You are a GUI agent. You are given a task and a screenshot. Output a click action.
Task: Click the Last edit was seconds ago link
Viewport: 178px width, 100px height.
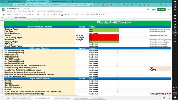click(x=55, y=11)
